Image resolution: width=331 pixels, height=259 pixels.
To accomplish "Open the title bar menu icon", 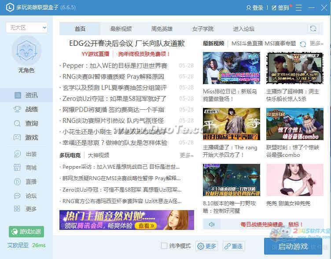I will 298,7.
